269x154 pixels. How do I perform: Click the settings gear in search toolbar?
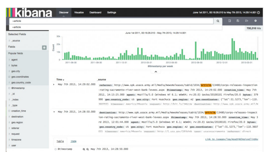(255, 21)
